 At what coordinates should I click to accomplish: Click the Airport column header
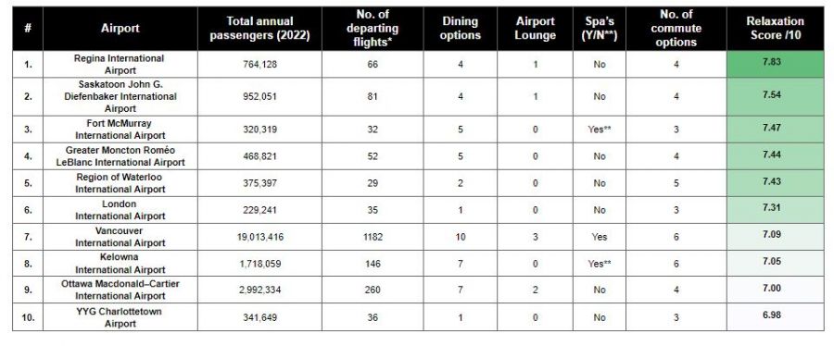(x=120, y=29)
